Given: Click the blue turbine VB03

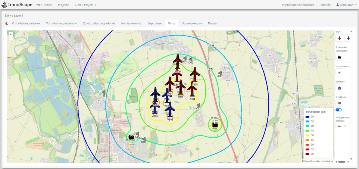Looking at the screenshot, I should 170,110.
